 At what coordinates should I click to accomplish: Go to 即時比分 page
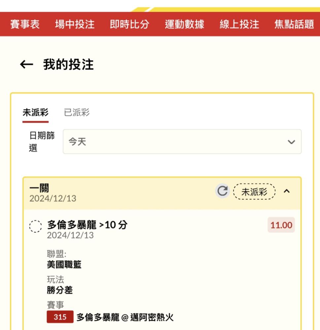click(x=129, y=24)
